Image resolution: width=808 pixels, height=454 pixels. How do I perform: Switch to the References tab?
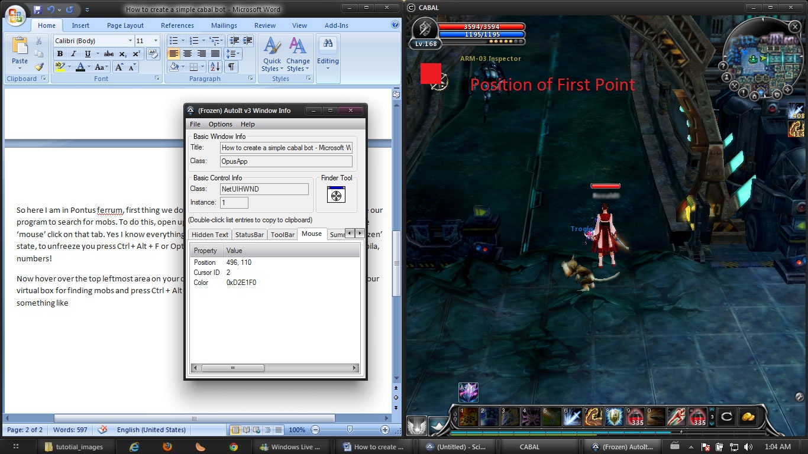click(177, 25)
